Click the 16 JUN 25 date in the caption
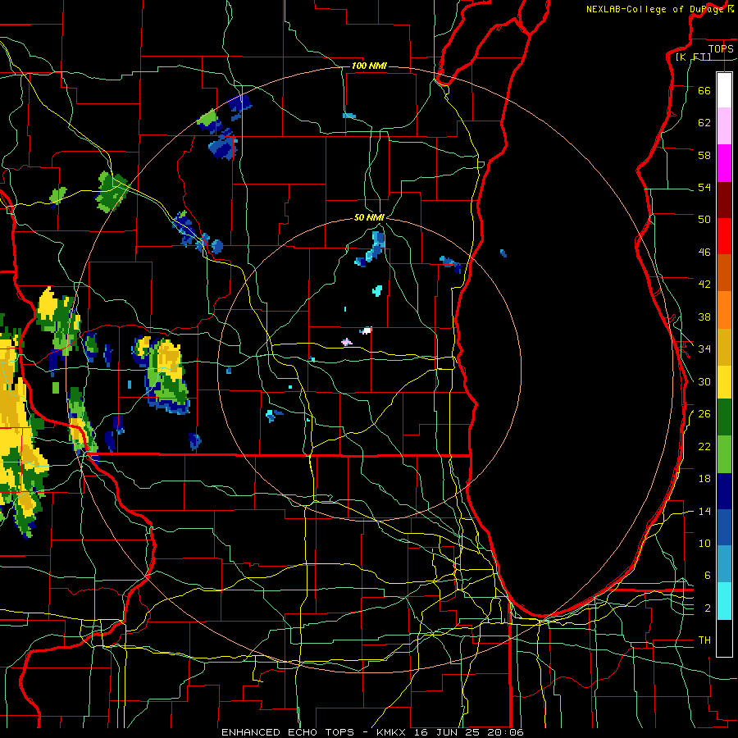The height and width of the screenshot is (738, 738). tap(447, 732)
